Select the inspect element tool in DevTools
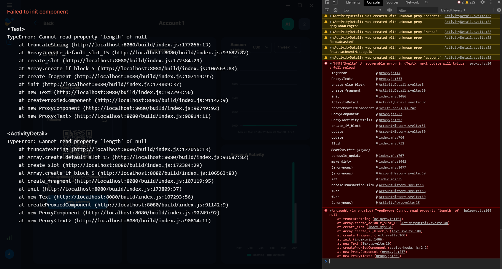Screen dimensions: 502x269 [327, 2]
